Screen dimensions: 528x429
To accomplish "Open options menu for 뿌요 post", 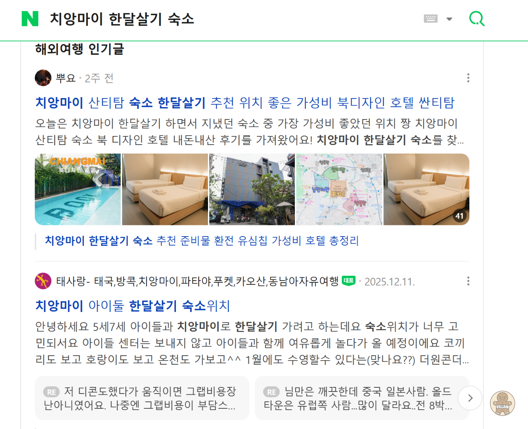I will (x=468, y=78).
